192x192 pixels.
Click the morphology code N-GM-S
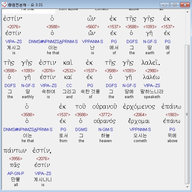click(x=106, y=129)
